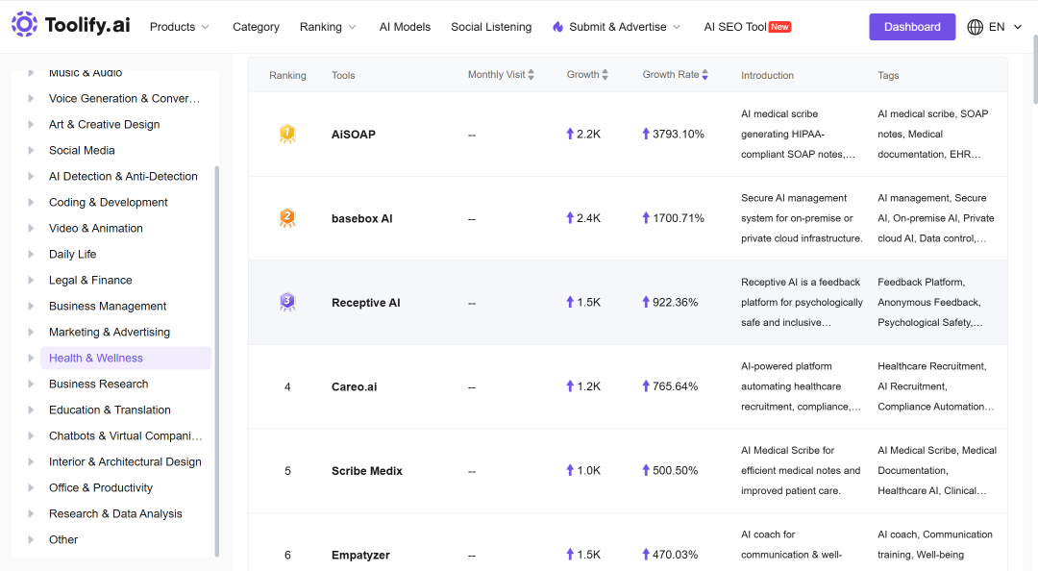Click the Tags column header
This screenshot has width=1038, height=571.
click(888, 76)
